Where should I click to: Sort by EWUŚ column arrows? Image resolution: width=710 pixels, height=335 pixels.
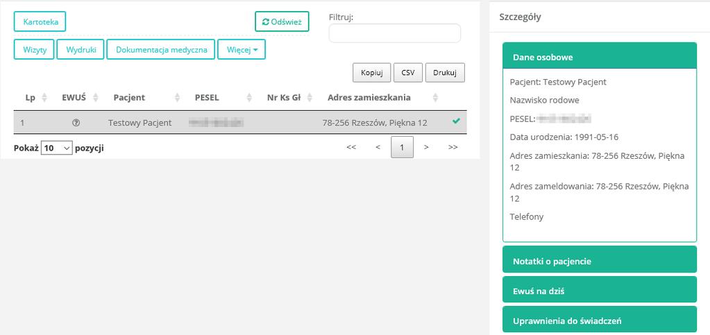tap(96, 97)
